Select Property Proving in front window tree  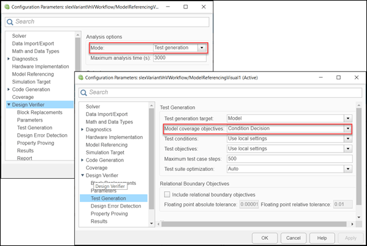pos(109,214)
